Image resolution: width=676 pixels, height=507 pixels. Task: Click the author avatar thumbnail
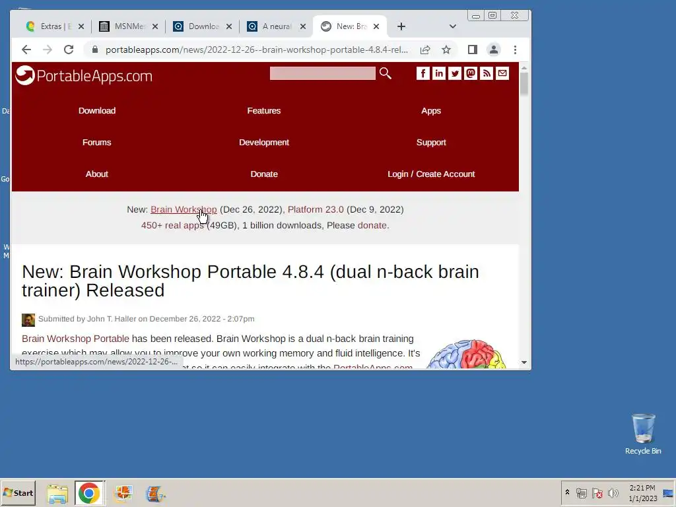[28, 320]
